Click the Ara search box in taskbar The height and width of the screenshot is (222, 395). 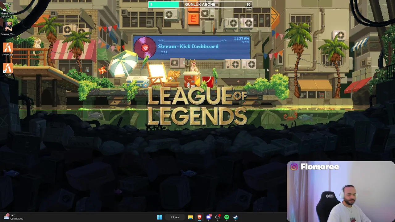tap(175, 217)
